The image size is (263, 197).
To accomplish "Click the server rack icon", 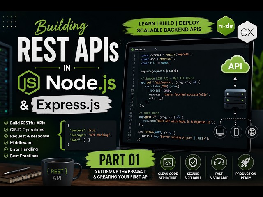I will pos(235,99).
